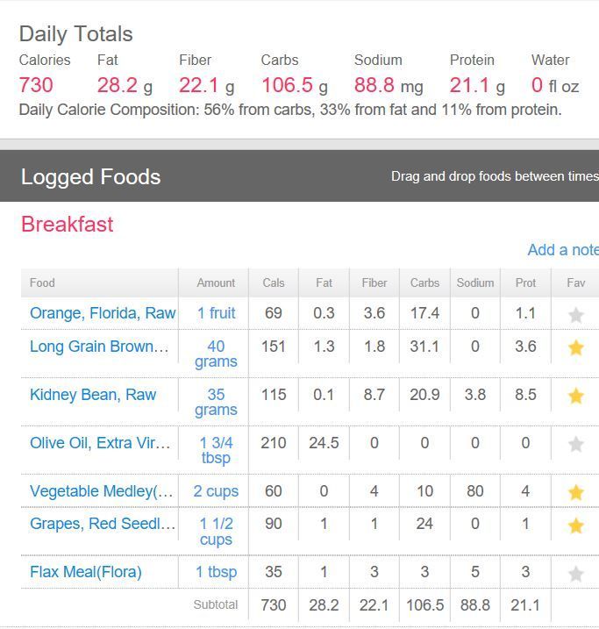This screenshot has width=599, height=629.
Task: Unfavorite the Long Grain Brown rice star
Action: pyautogui.click(x=576, y=348)
